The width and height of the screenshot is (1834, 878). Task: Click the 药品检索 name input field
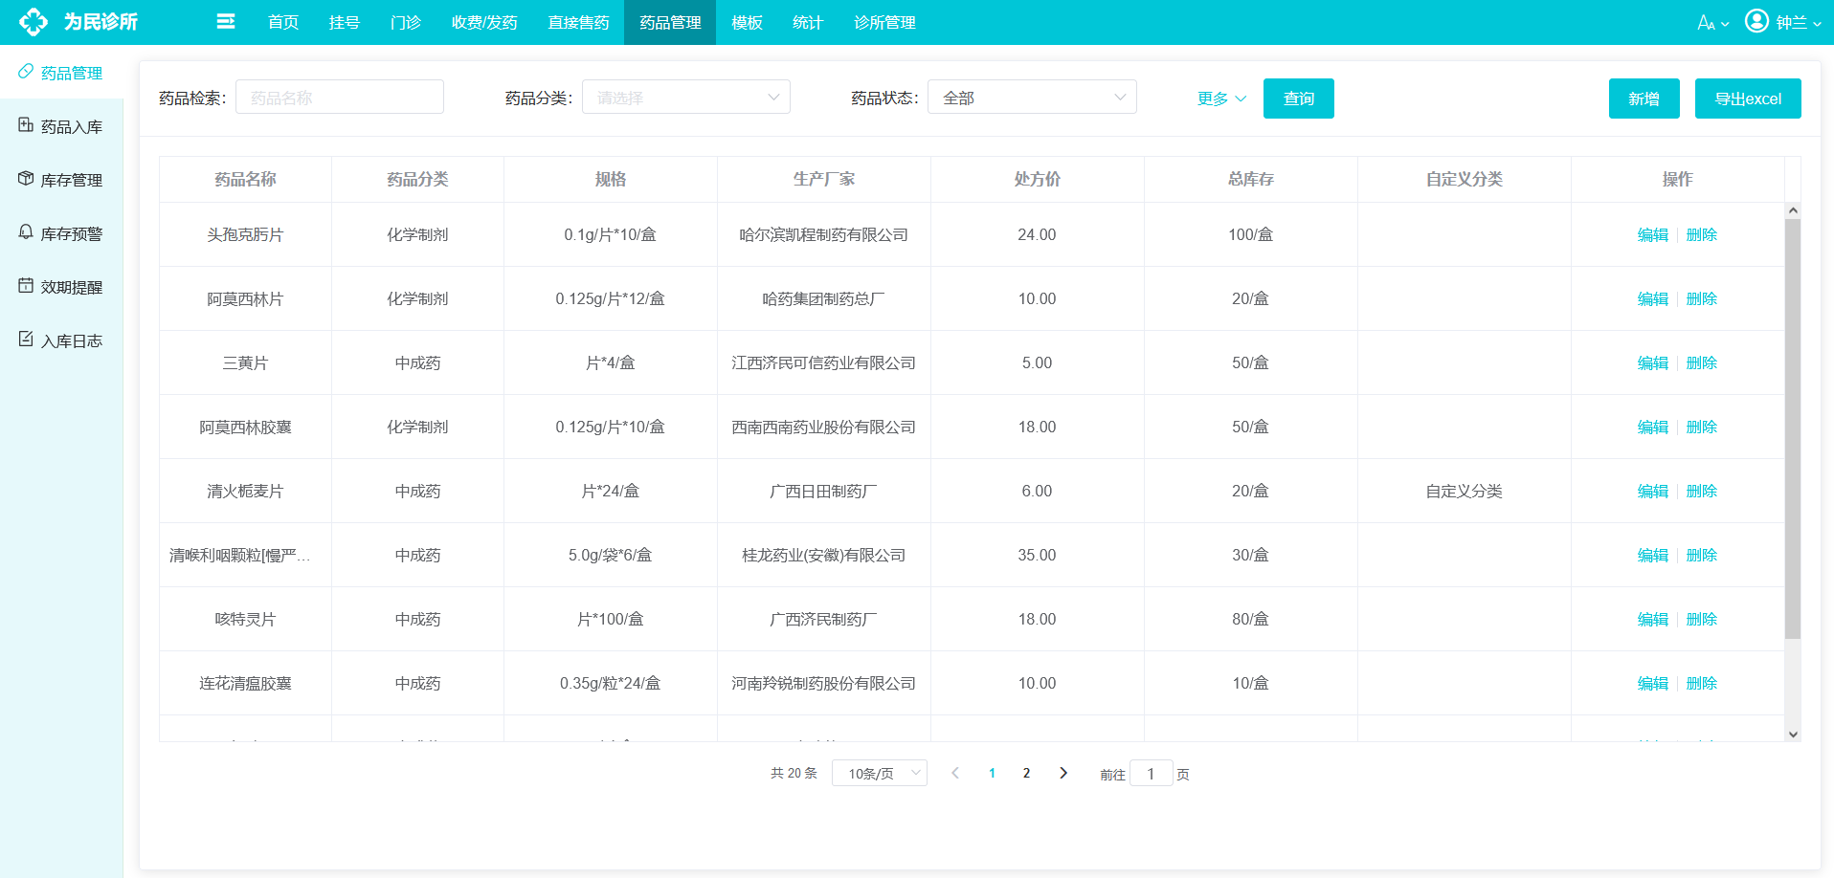[340, 97]
